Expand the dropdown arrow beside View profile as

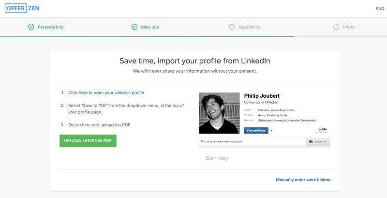coord(272,130)
